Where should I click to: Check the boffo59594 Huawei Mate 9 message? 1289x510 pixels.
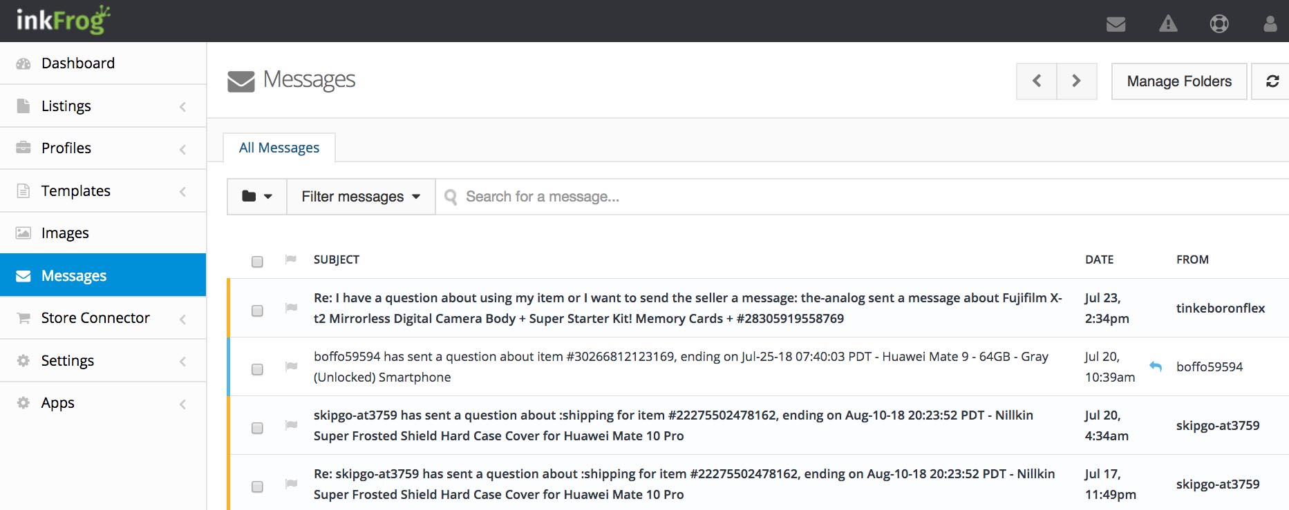point(257,369)
